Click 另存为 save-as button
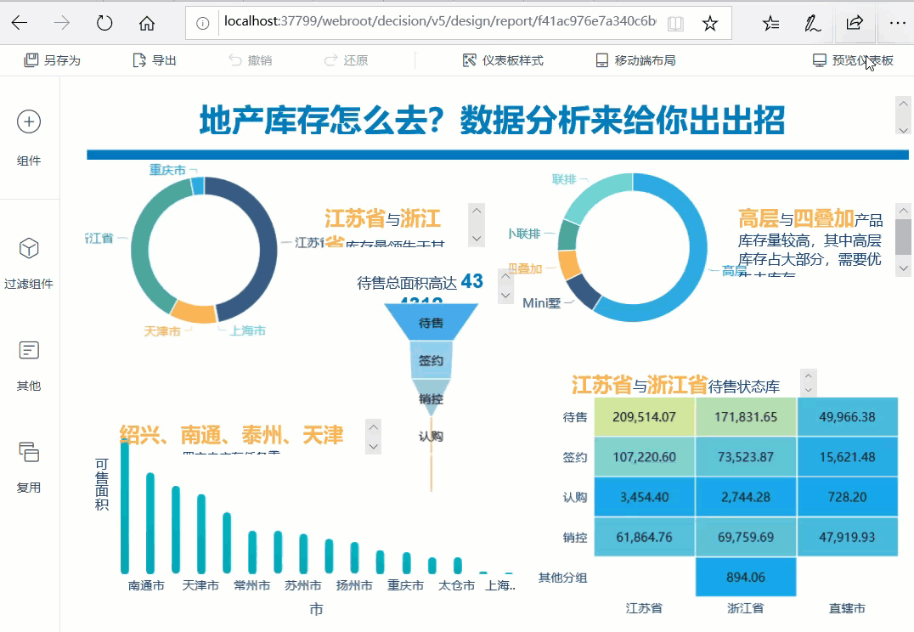The width and height of the screenshot is (914, 632). (x=52, y=60)
